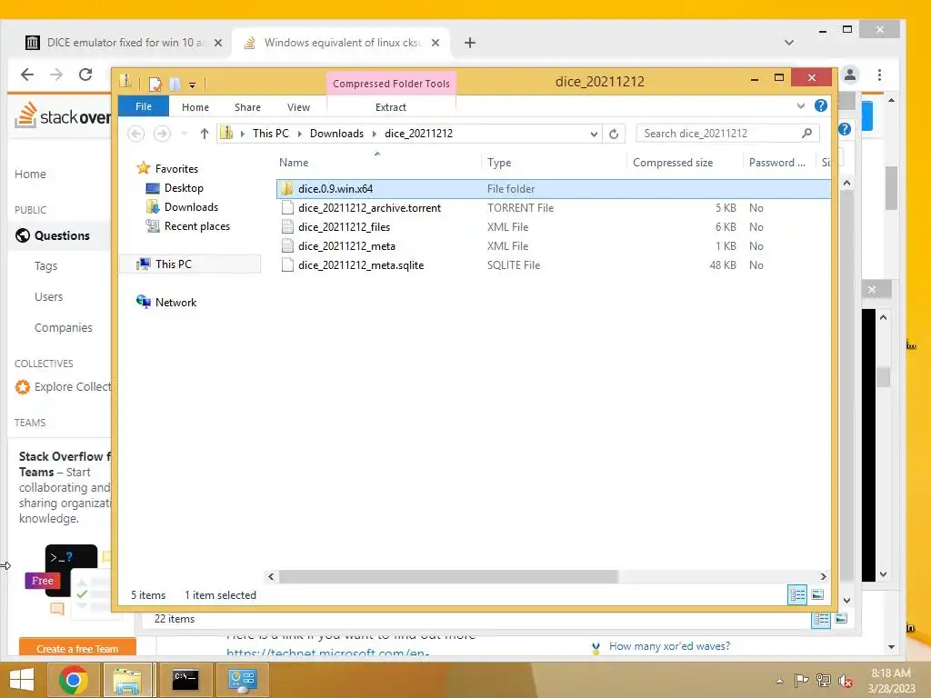The image size is (931, 698).
Task: Select Favorites in navigation pane
Action: tap(176, 168)
